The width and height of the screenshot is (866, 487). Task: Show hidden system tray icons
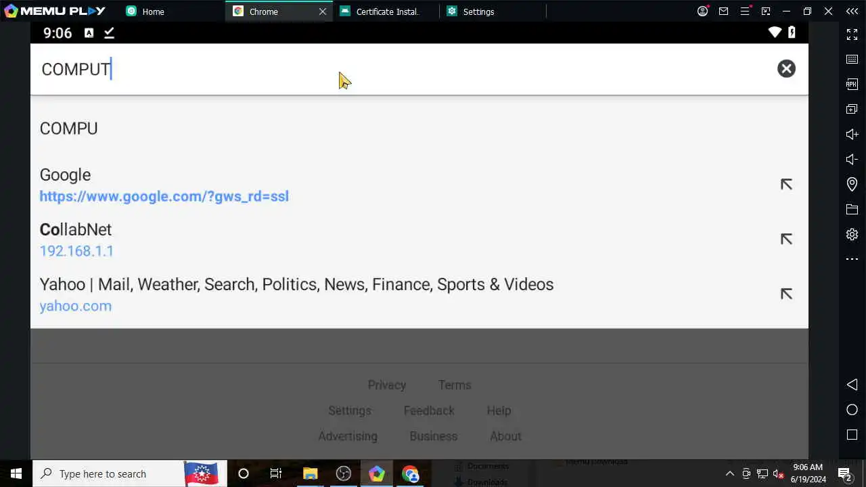pos(729,473)
